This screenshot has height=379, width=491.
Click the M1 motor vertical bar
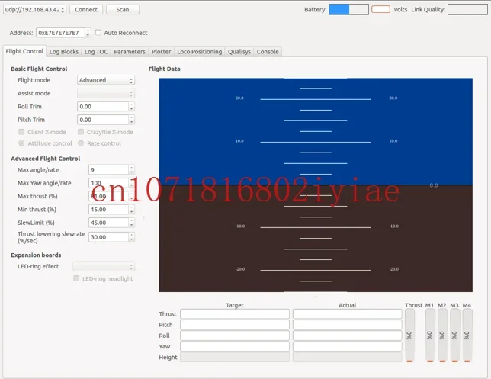[x=430, y=336]
